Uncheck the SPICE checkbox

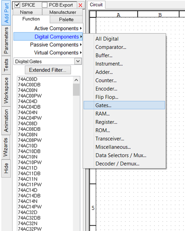tap(17, 5)
